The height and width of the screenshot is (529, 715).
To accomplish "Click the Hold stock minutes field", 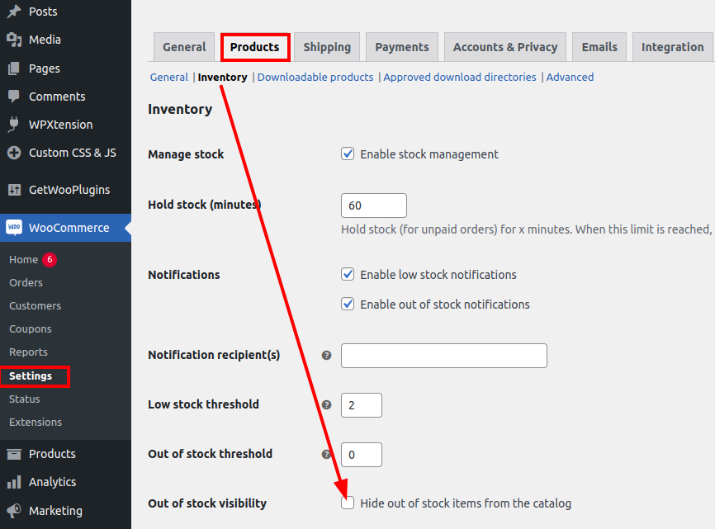I will pos(374,205).
